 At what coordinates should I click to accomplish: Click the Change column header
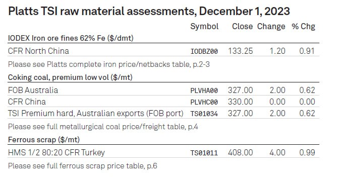271,27
